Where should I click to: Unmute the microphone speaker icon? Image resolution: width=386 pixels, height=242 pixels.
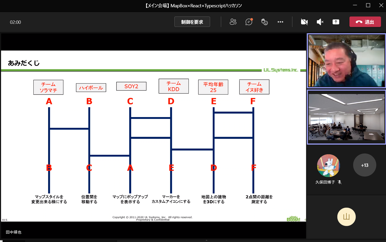pyautogui.click(x=320, y=22)
